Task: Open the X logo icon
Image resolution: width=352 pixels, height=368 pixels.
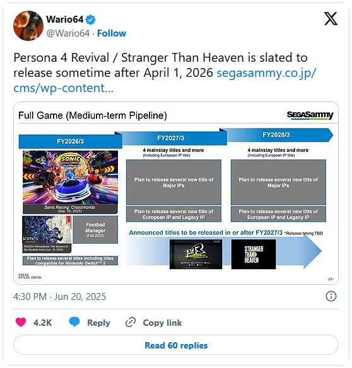Action: (x=331, y=18)
